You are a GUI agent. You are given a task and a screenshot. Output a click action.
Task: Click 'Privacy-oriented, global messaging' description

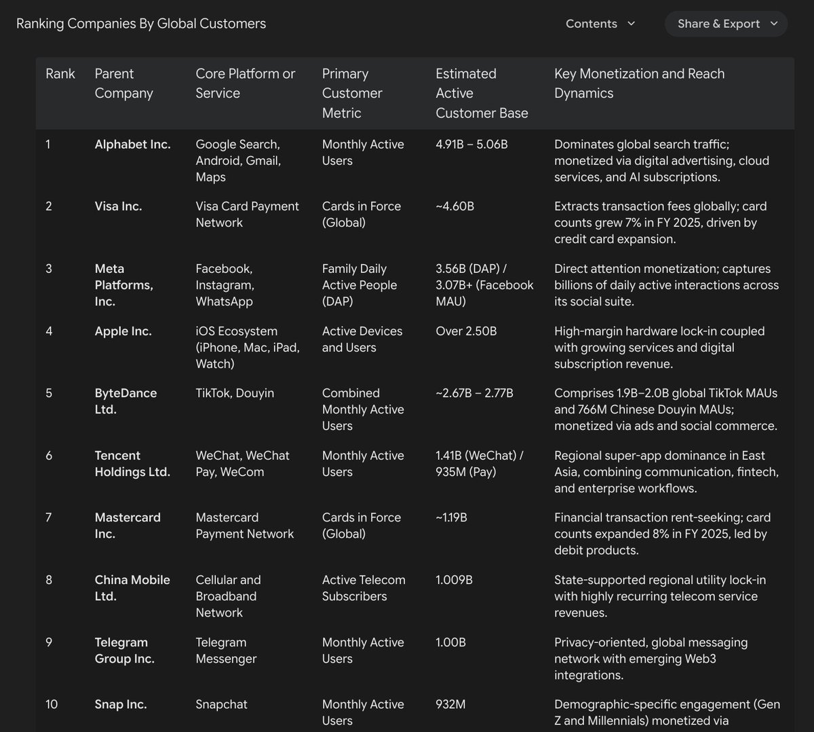pyautogui.click(x=651, y=659)
